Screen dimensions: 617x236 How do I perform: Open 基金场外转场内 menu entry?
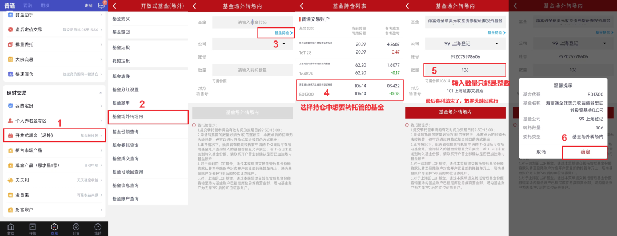(148, 117)
